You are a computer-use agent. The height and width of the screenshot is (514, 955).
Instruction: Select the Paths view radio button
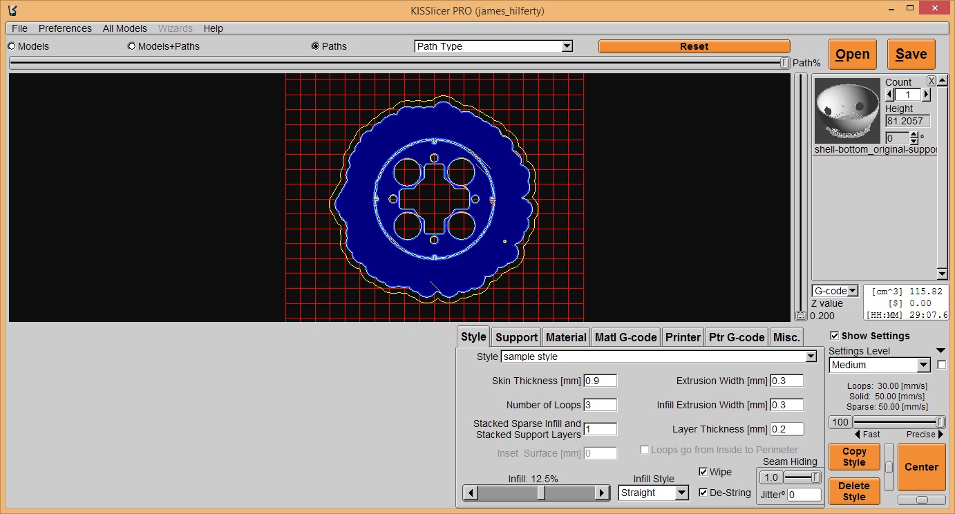click(x=316, y=46)
